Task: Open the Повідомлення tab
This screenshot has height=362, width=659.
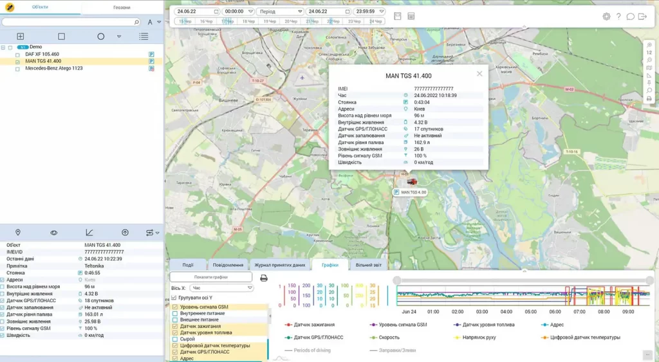Action: coord(228,265)
